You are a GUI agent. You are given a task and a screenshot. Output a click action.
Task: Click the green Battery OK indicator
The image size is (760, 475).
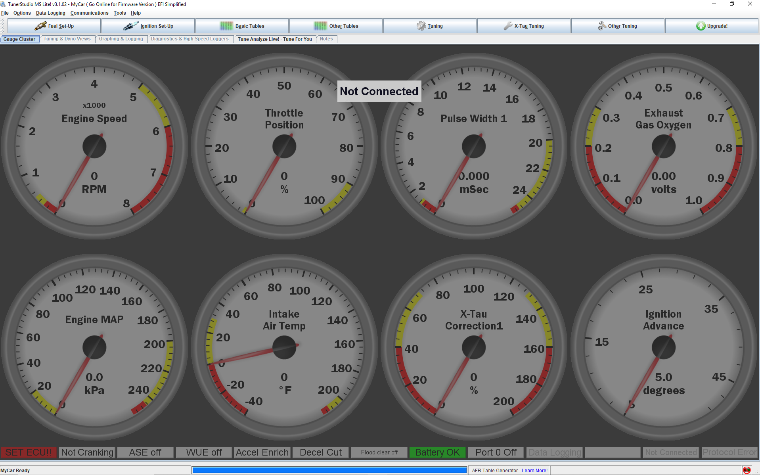(x=437, y=452)
